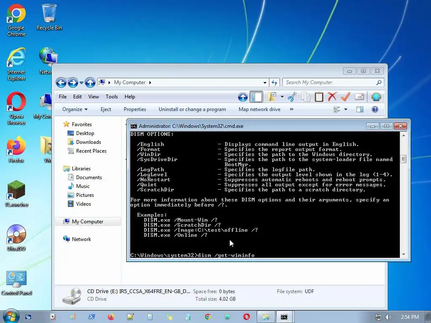The height and width of the screenshot is (323, 431).
Task: Click the Change your view icon
Action: coord(337,109)
